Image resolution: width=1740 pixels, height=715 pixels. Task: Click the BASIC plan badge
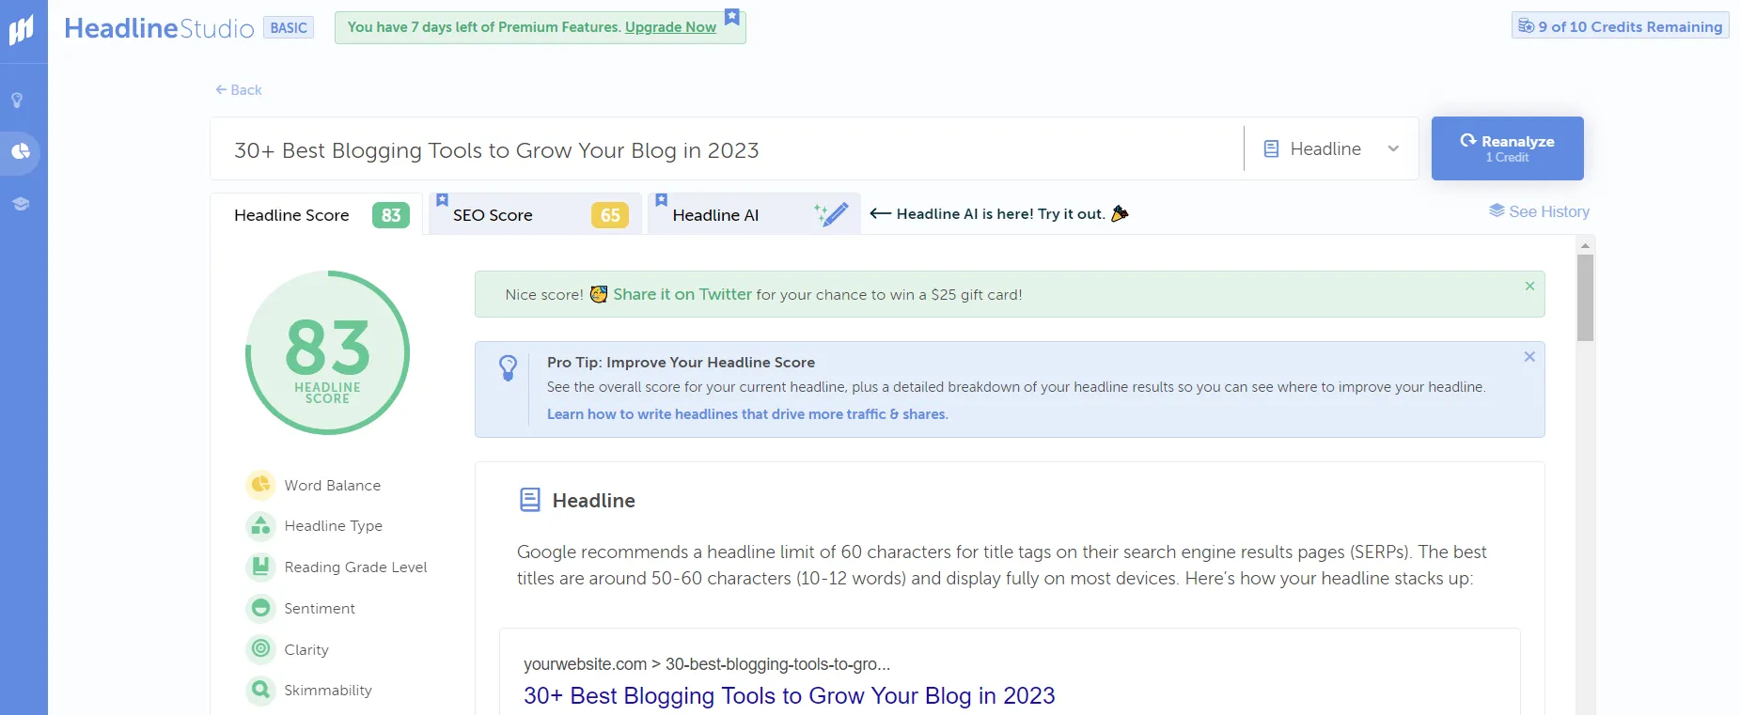[x=289, y=28]
